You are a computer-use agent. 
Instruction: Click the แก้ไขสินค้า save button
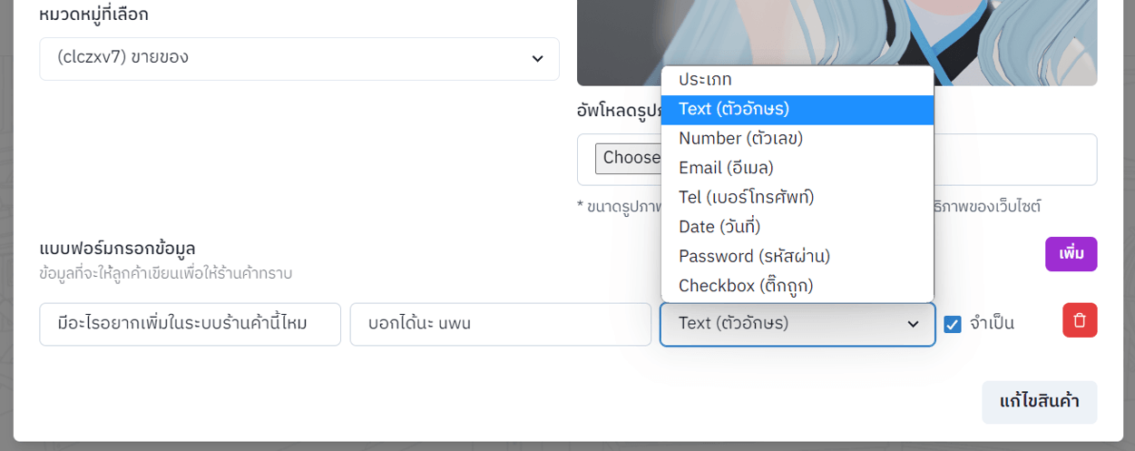tap(1039, 402)
